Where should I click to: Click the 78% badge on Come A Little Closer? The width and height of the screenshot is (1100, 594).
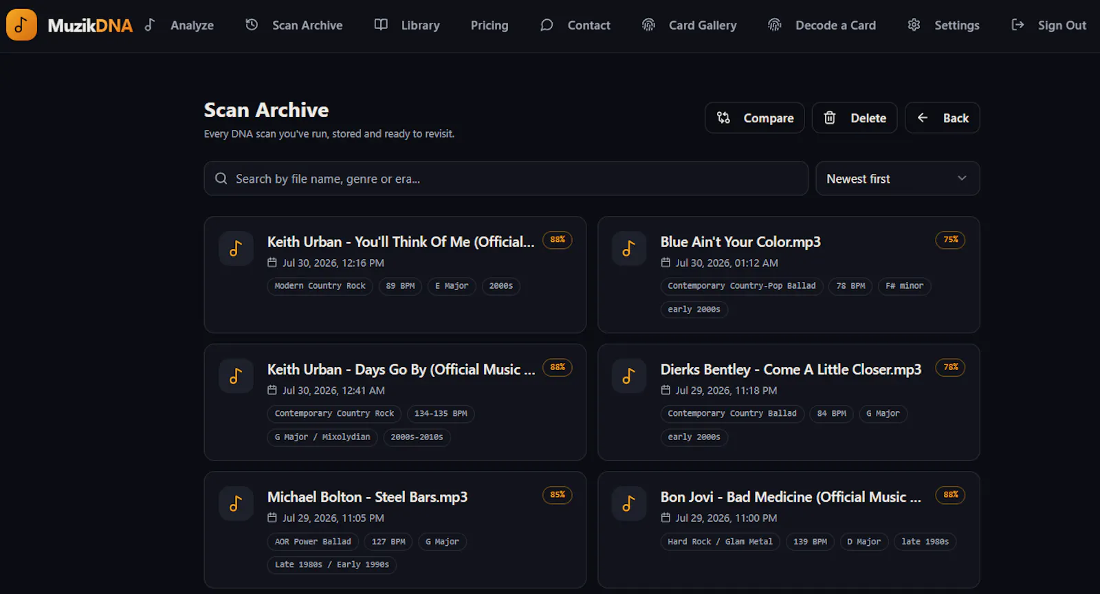tap(951, 367)
